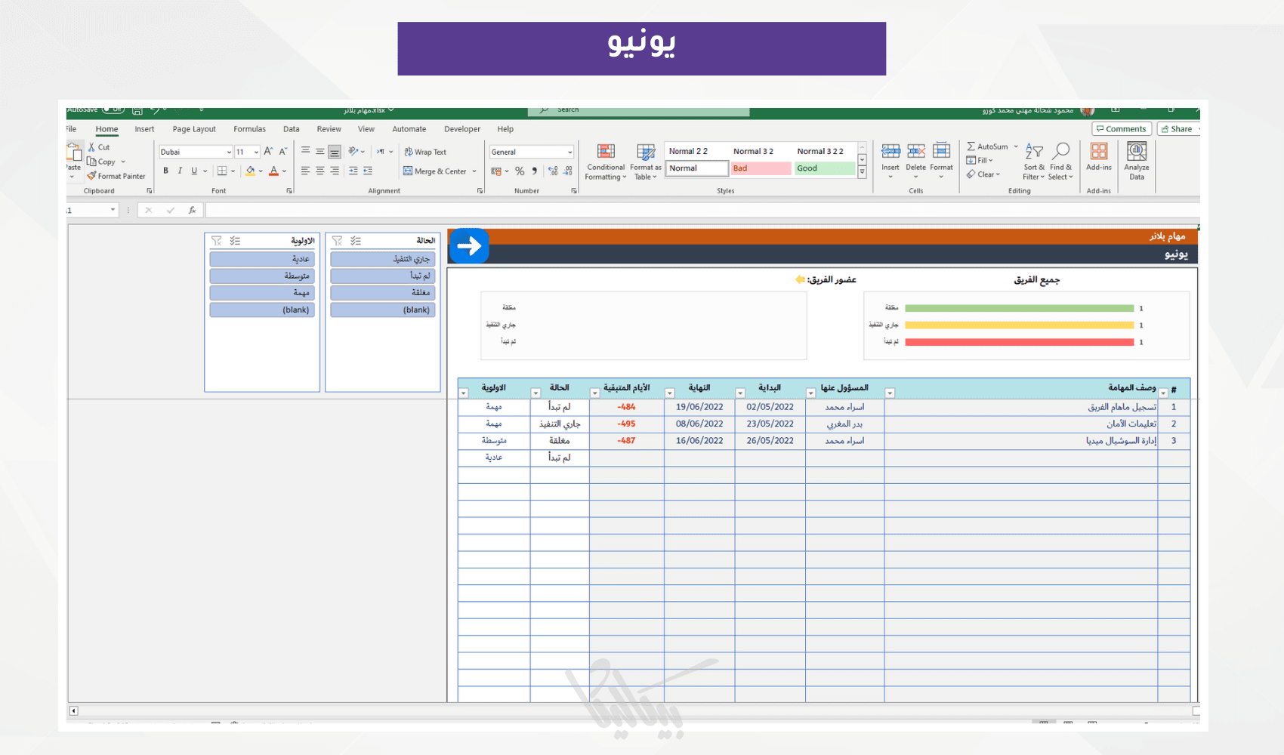Open the font size dropdown
1284x755 pixels.
click(257, 152)
